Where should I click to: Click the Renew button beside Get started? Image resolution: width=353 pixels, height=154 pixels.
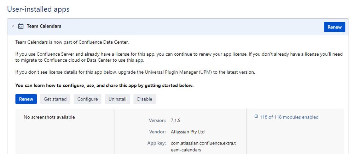pyautogui.click(x=26, y=99)
